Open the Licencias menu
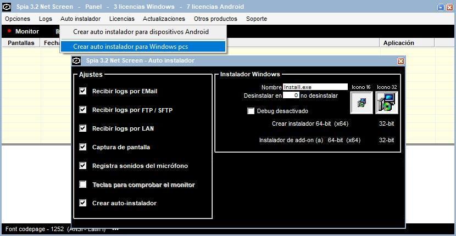 (x=122, y=19)
